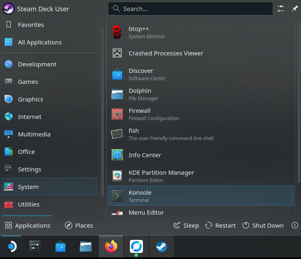The image size is (301, 259).
Task: Open Games category
Action: point(49,82)
